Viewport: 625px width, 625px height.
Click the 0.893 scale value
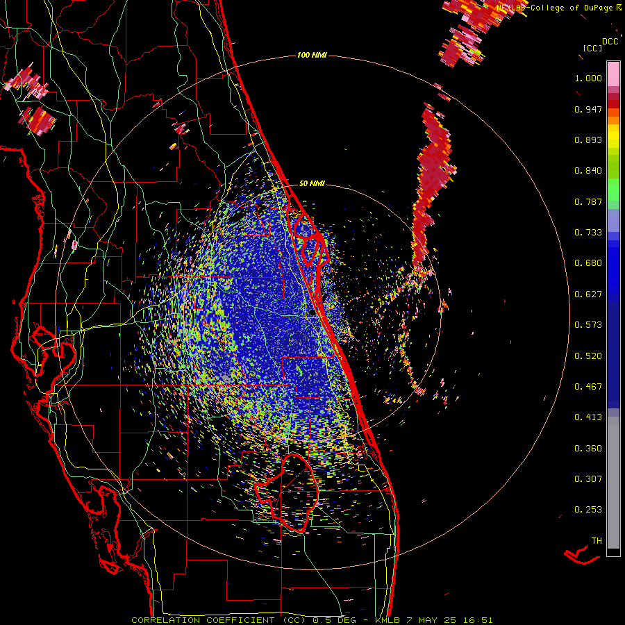pyautogui.click(x=588, y=140)
